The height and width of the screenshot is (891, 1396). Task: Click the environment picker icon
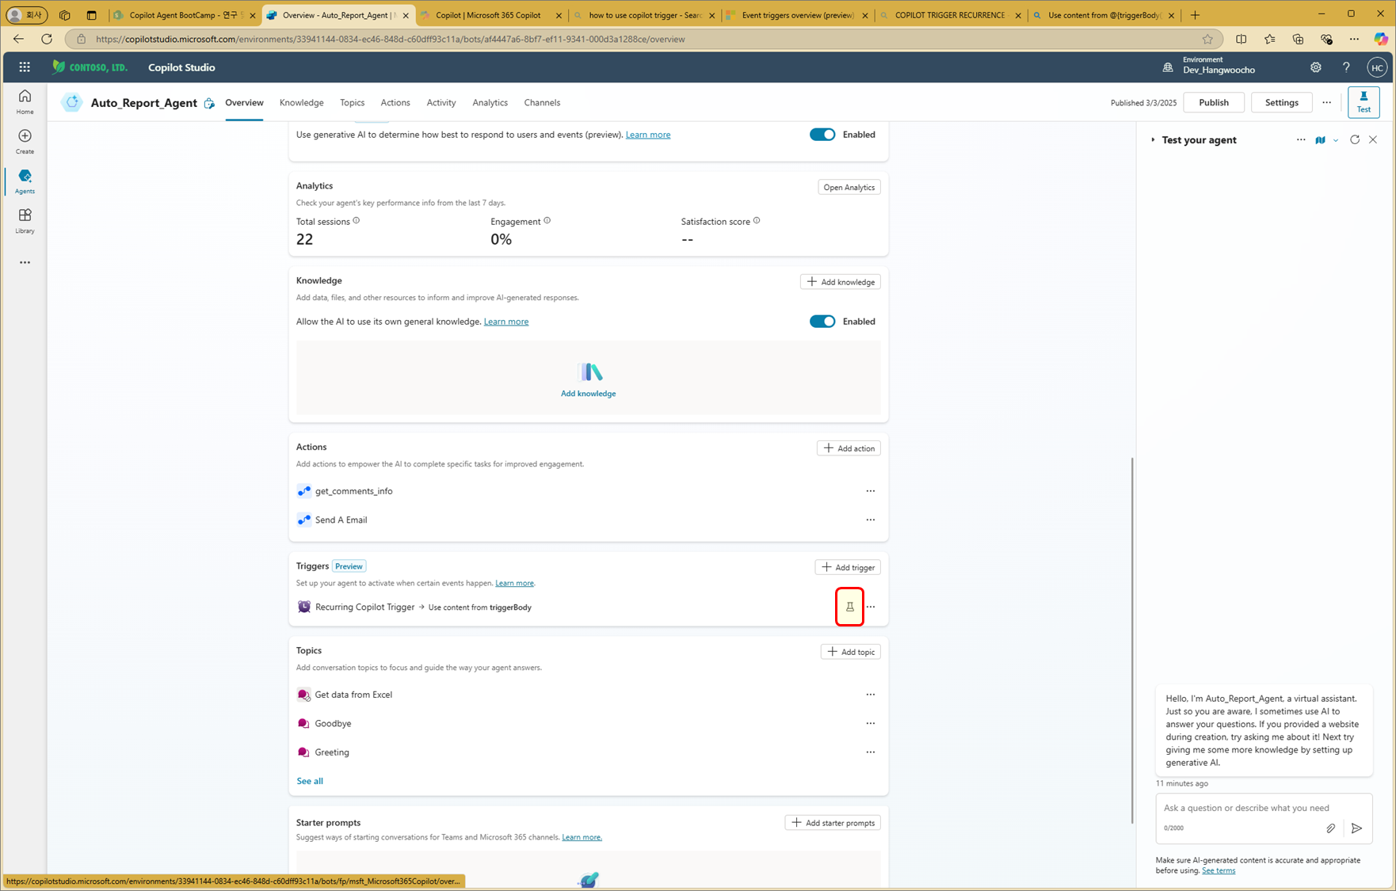point(1168,67)
